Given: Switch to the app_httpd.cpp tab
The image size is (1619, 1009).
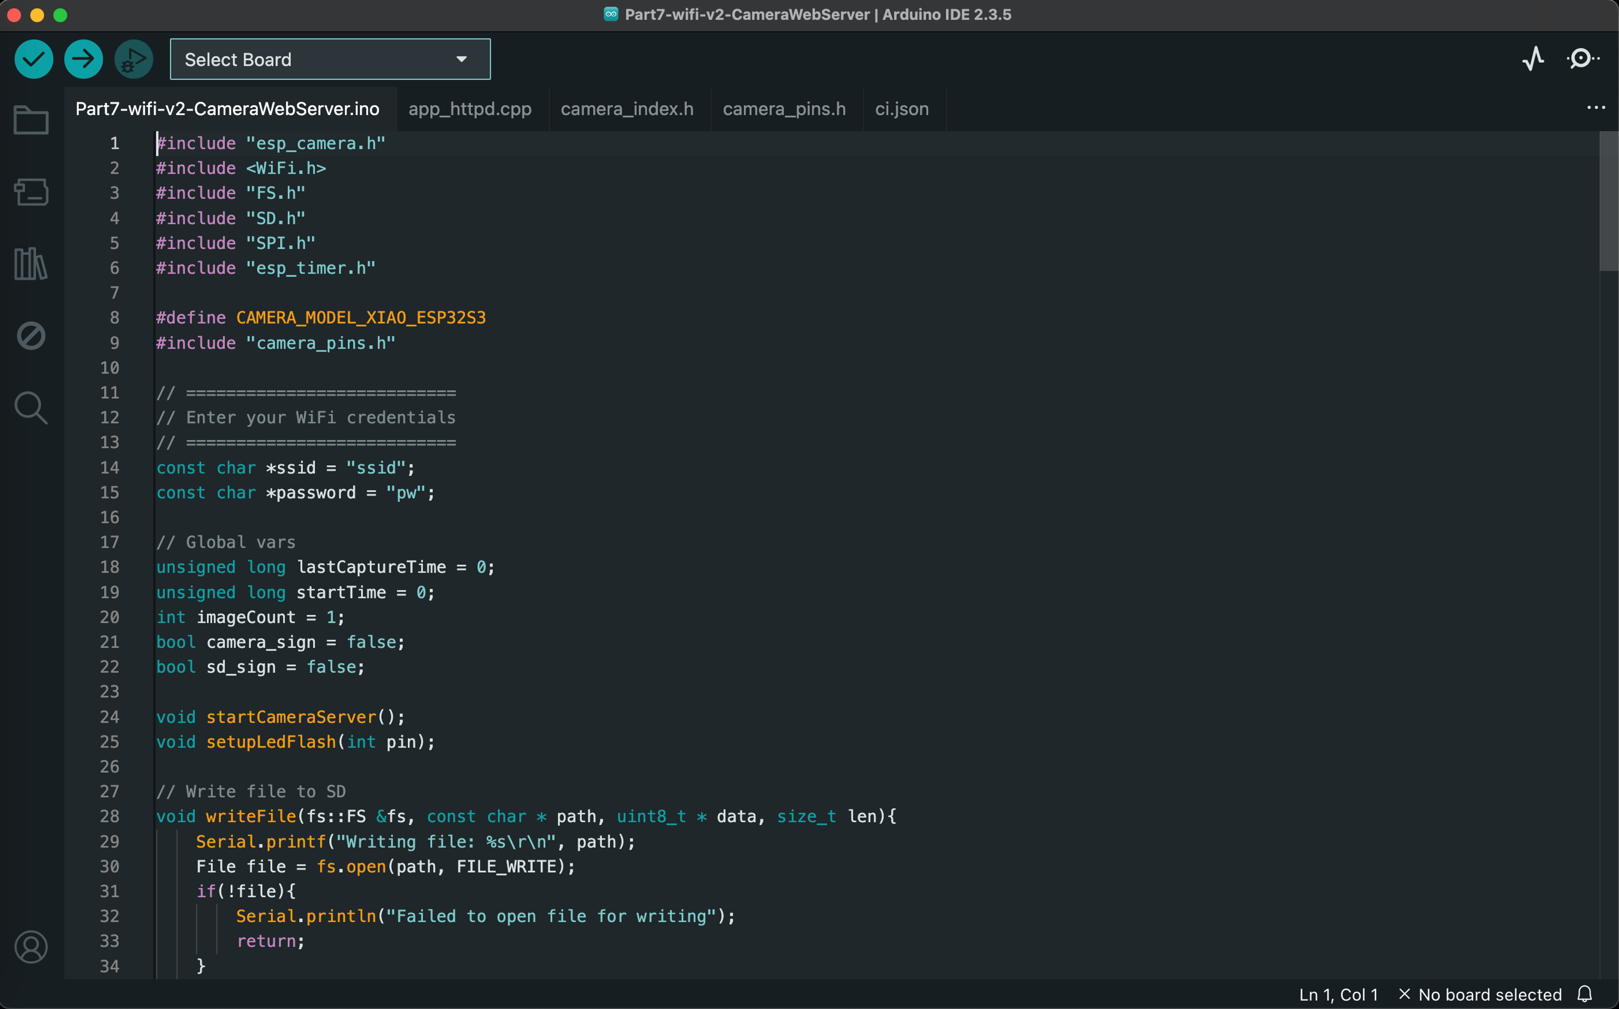Looking at the screenshot, I should point(470,109).
